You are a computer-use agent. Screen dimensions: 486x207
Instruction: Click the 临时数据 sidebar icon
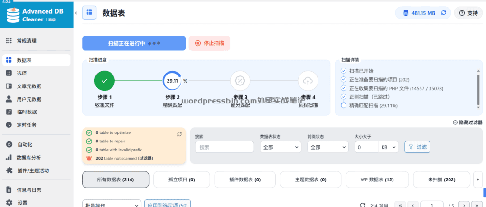9,112
